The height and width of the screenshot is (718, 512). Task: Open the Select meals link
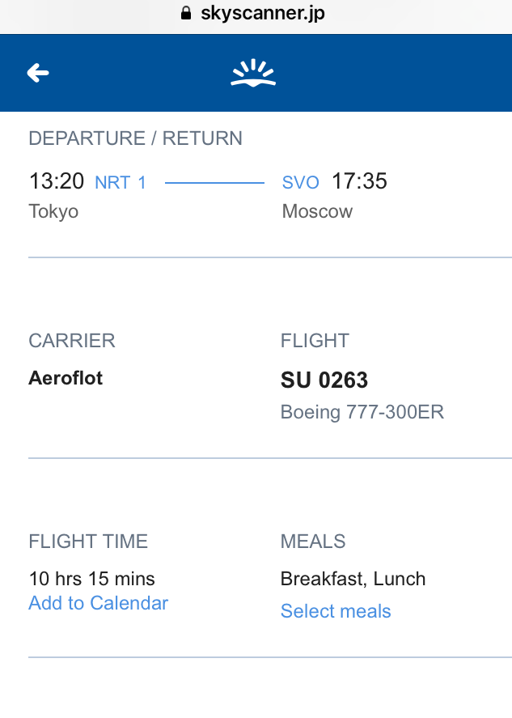click(336, 611)
